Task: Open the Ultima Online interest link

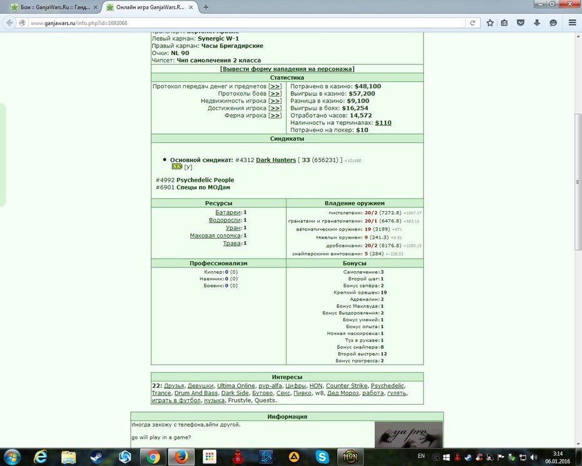Action: tap(236, 386)
